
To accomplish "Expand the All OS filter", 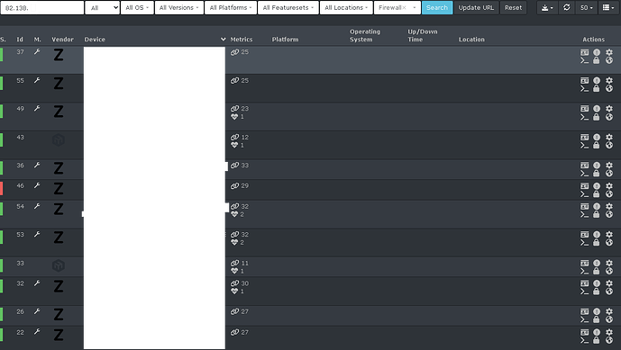I will (137, 7).
